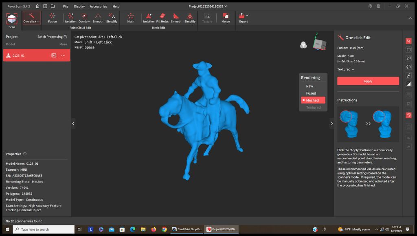Select the Meshed rendering option
This screenshot has width=417, height=236.
pyautogui.click(x=312, y=100)
